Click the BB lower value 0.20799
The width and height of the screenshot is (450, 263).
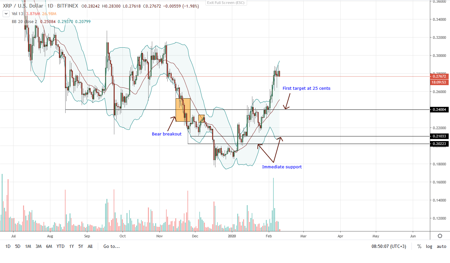click(x=83, y=22)
